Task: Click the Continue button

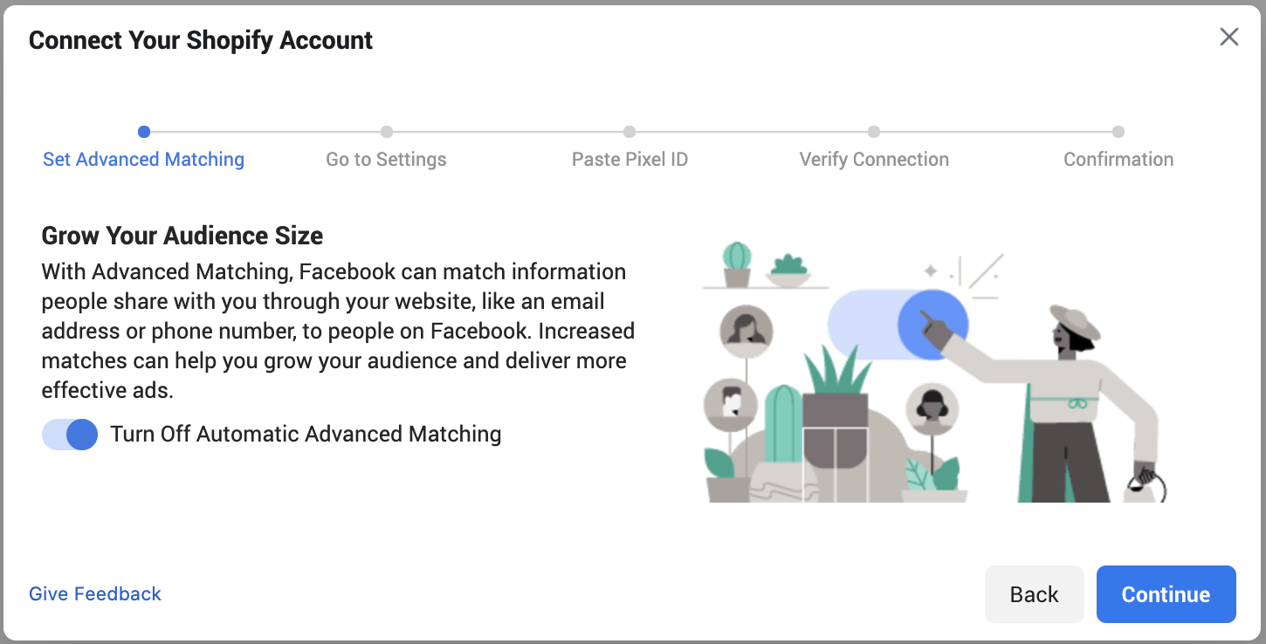Action: [1166, 594]
